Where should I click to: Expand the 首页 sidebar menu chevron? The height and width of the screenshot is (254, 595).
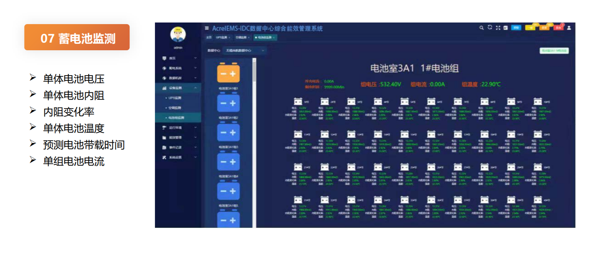click(196, 58)
